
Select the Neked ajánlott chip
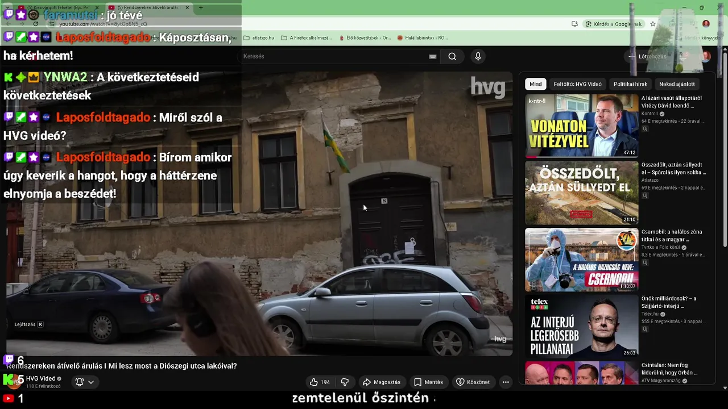coord(677,84)
